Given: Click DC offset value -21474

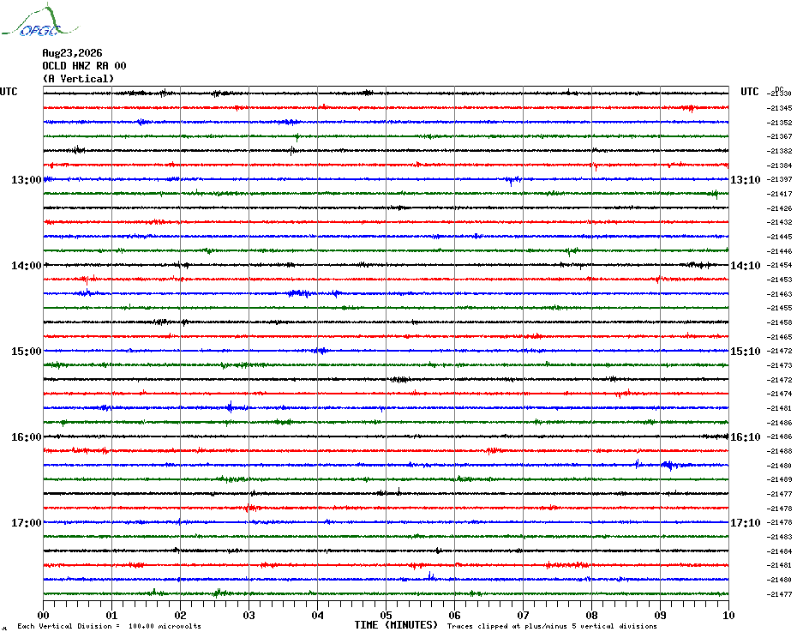Looking at the screenshot, I should pyautogui.click(x=779, y=394).
